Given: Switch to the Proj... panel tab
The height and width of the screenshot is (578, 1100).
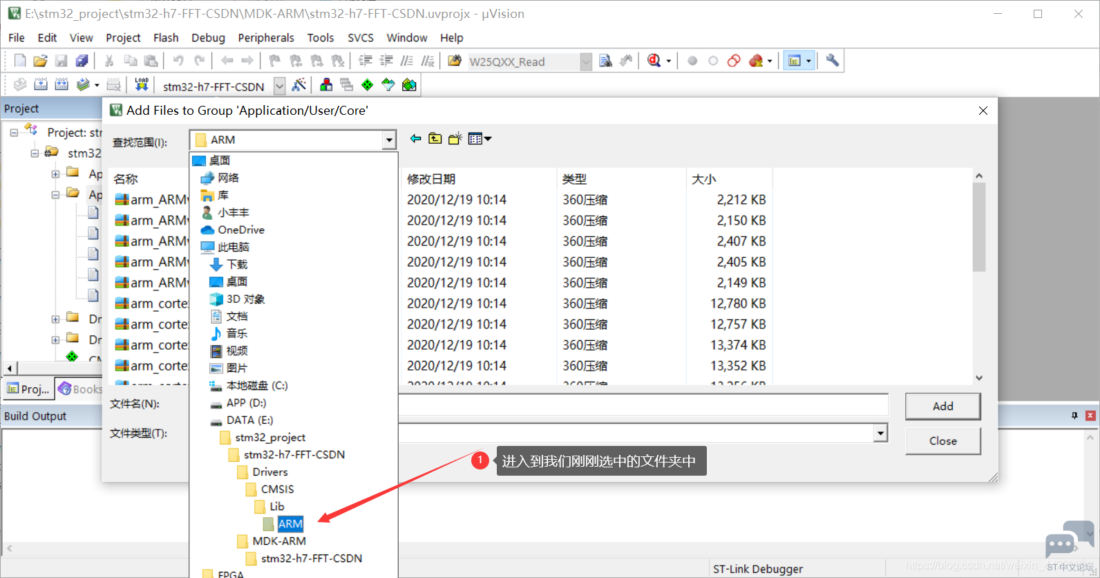Looking at the screenshot, I should [x=29, y=389].
